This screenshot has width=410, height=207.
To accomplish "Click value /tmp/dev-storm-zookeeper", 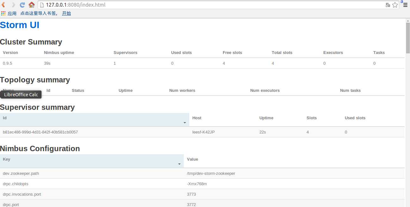I will click(x=211, y=174).
